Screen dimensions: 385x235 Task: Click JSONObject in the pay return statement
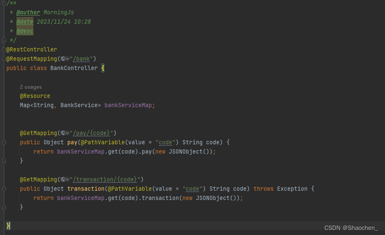(x=186, y=151)
